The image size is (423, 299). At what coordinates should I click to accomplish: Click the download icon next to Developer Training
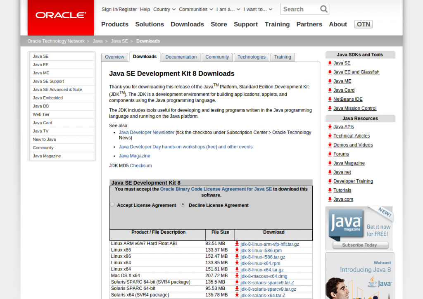tap(329, 181)
